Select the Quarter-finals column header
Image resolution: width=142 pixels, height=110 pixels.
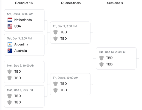[71, 3]
